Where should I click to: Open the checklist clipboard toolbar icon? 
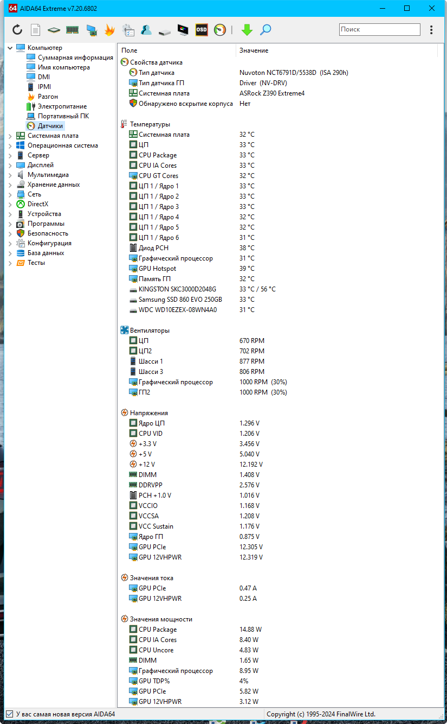tap(128, 30)
